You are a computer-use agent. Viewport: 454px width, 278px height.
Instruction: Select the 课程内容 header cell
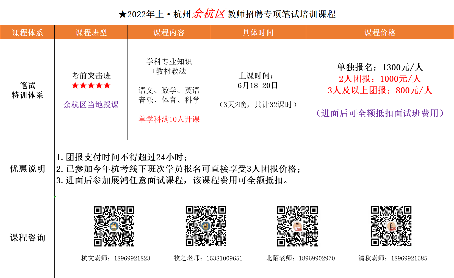click(169, 32)
